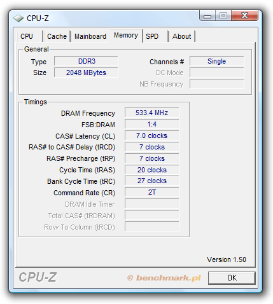The height and width of the screenshot is (304, 273).
Task: Click the Command Rate (CR) label
Action: 85,193
